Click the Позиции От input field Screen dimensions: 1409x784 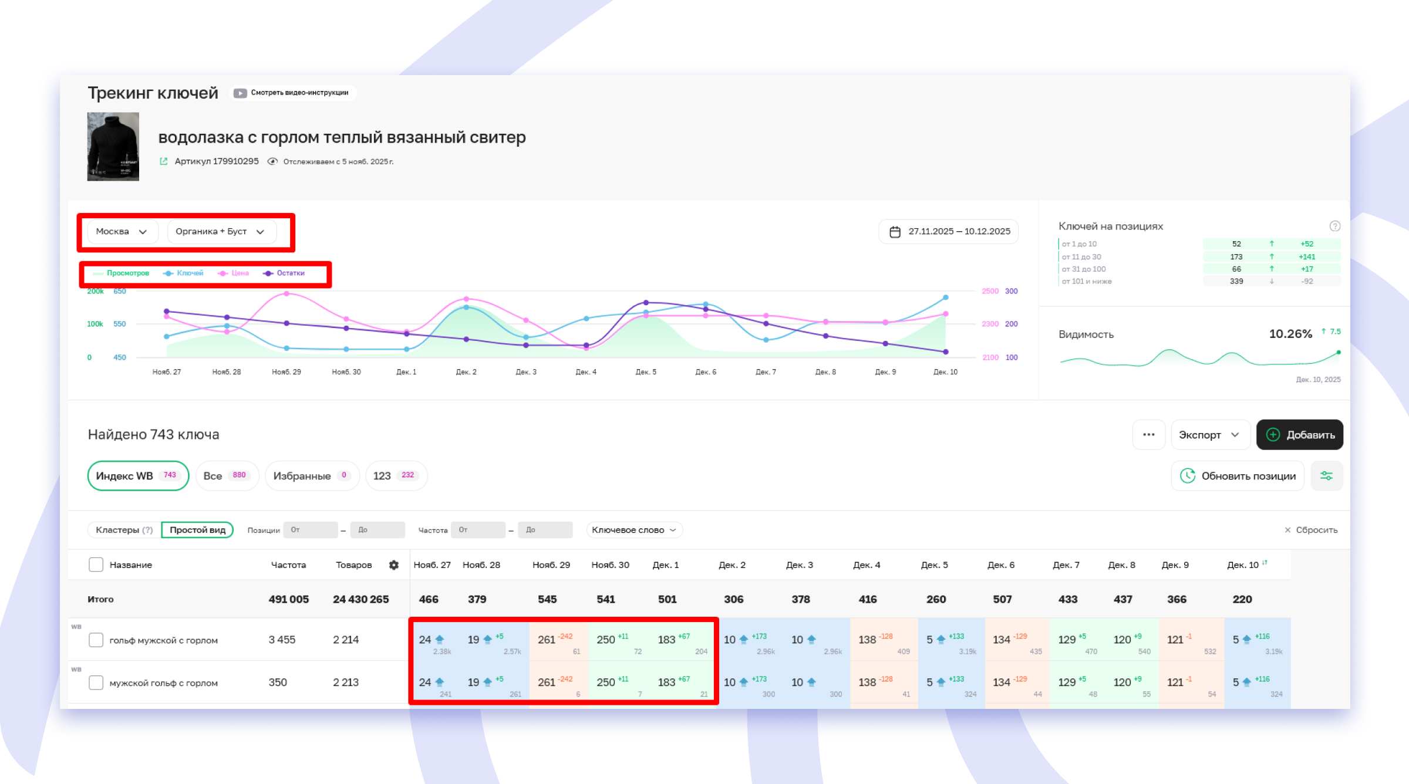[310, 530]
